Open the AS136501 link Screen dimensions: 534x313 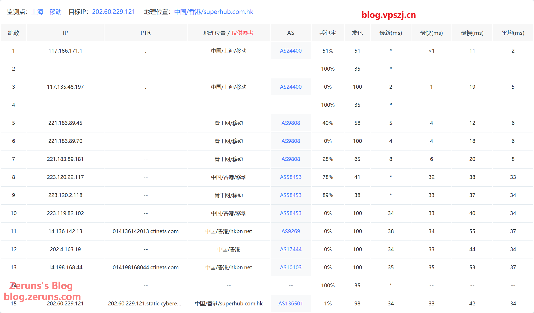(x=291, y=304)
